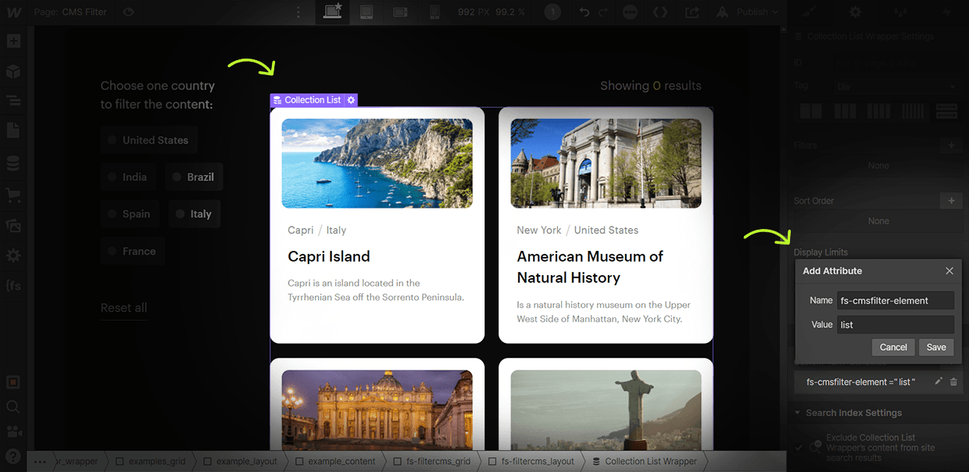Open the Style Manager tab
Screen dimensions: 969x472
[901, 12]
